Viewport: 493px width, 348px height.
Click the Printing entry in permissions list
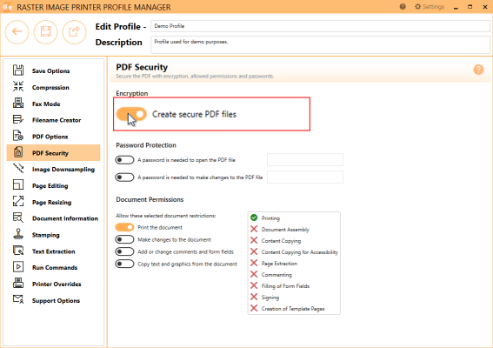pos(270,218)
